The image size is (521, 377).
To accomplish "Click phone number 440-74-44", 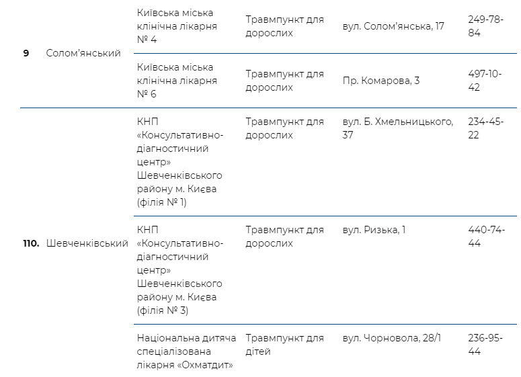I will [486, 237].
